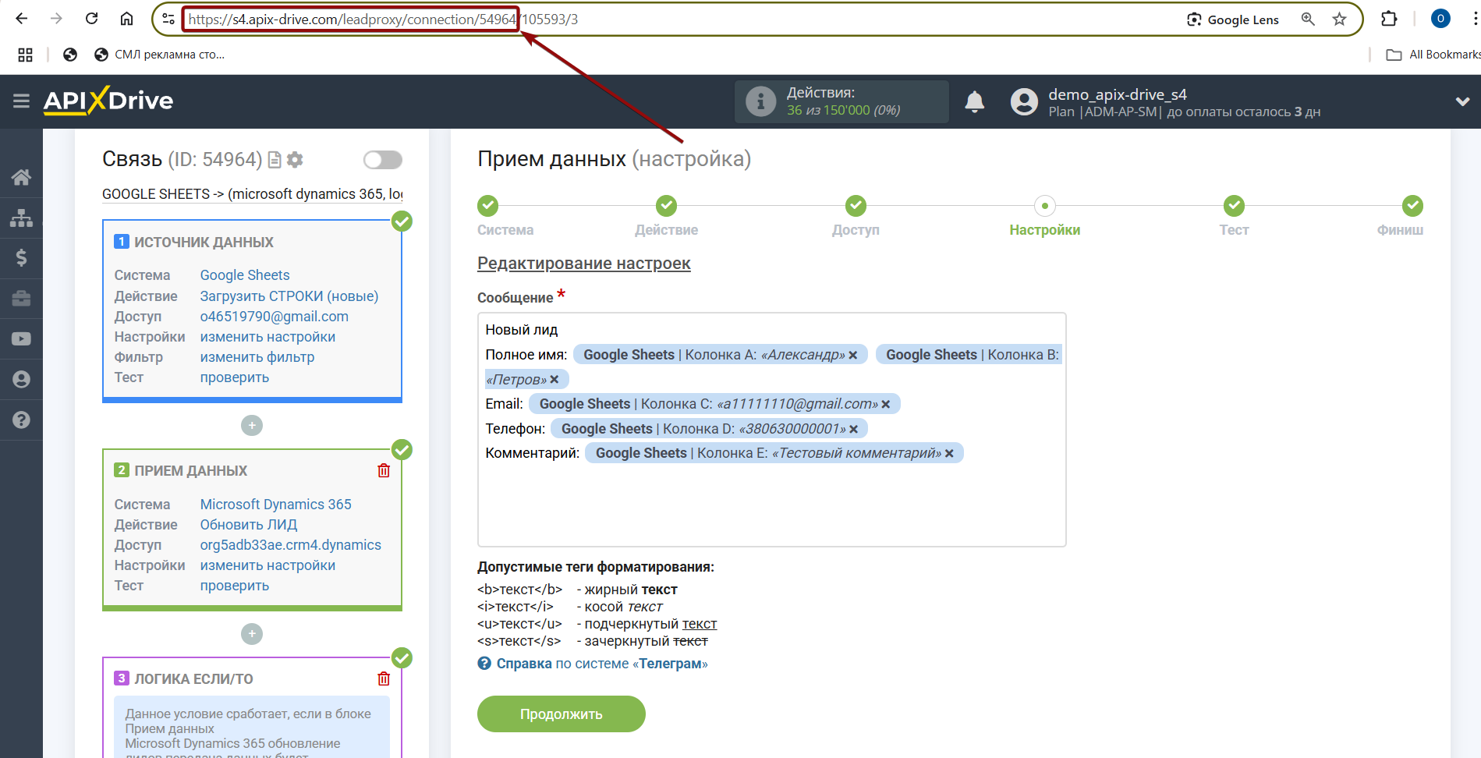Screen dimensions: 1481x758
Task: Click проверить in the data source block
Action: tap(235, 377)
